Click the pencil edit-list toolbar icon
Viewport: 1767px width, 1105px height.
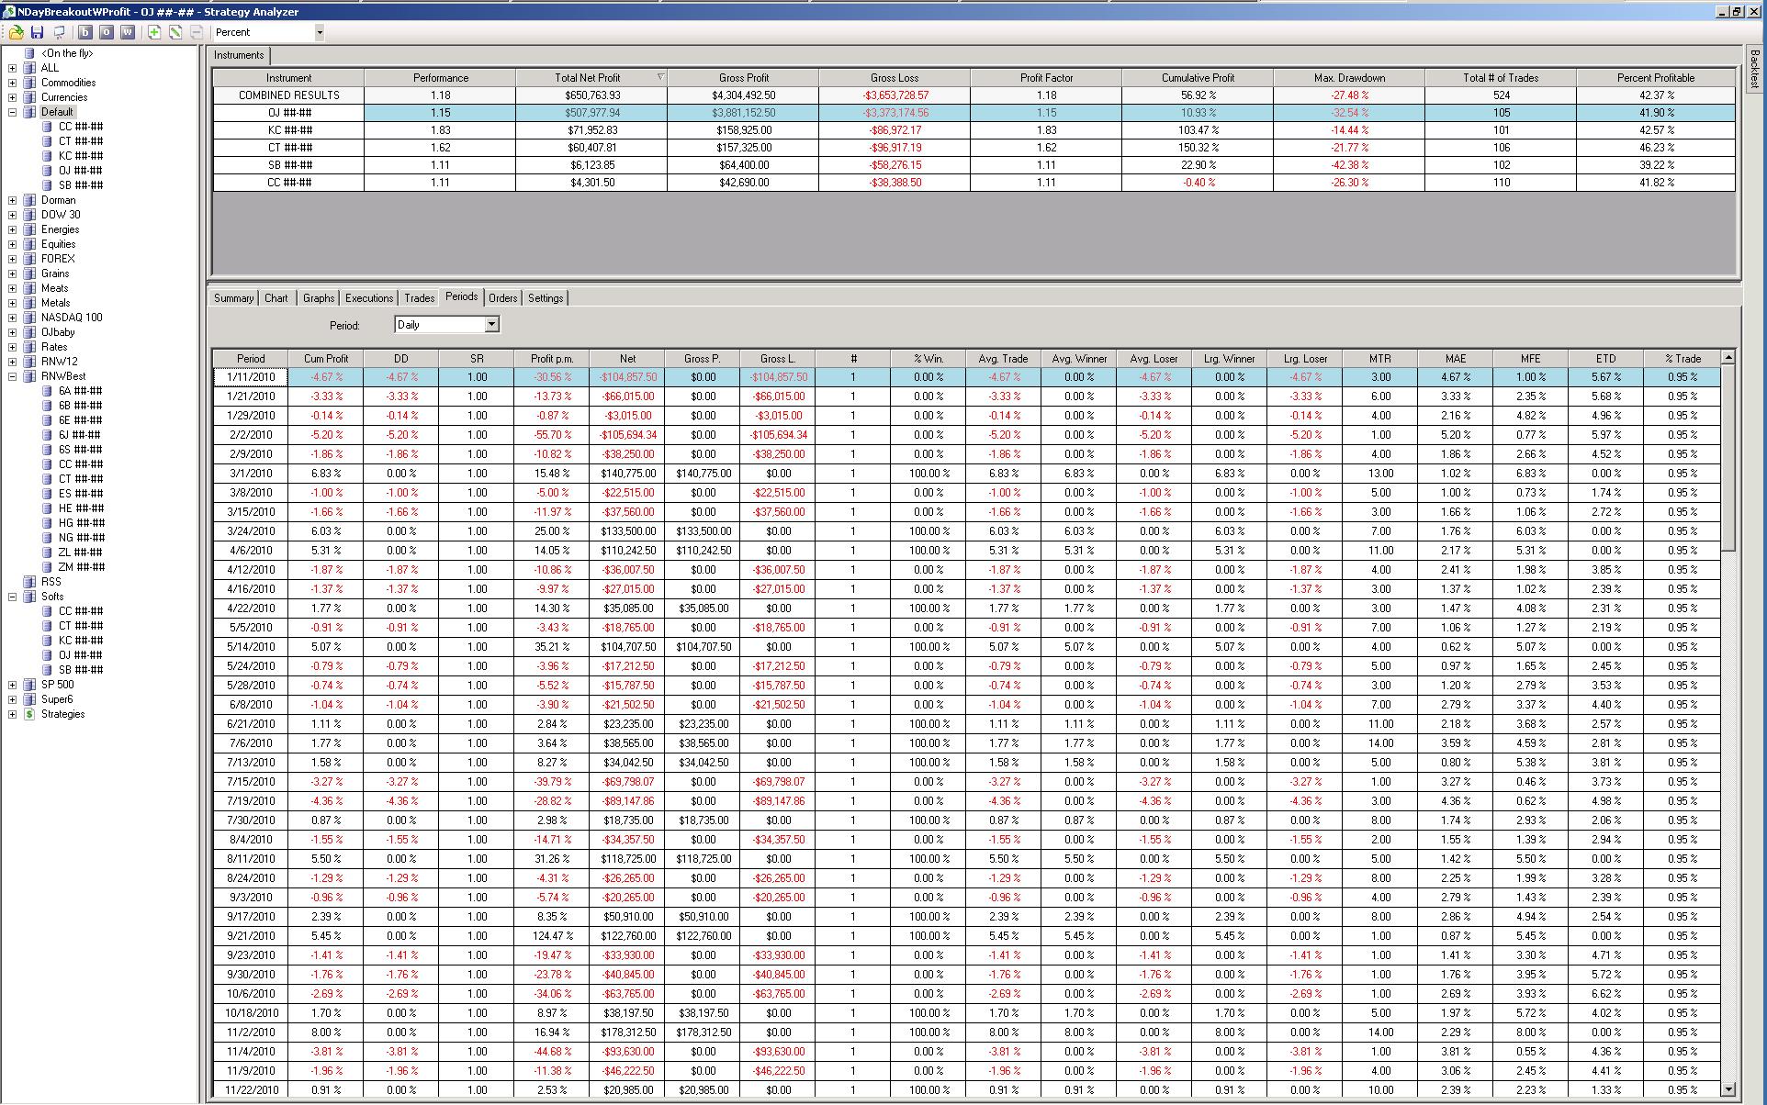point(174,32)
